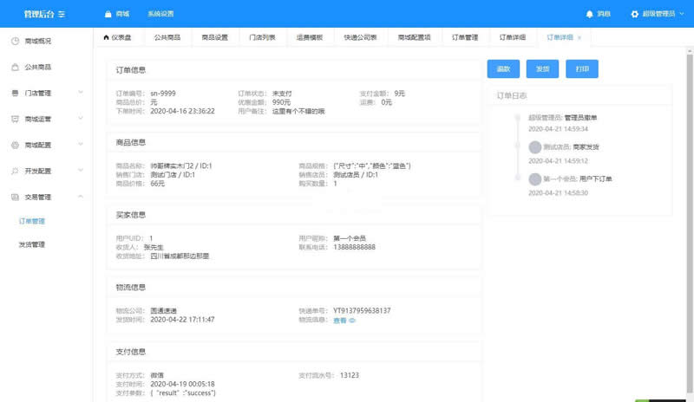
Task: View logistics info via the 查看 eye link
Action: [x=344, y=320]
